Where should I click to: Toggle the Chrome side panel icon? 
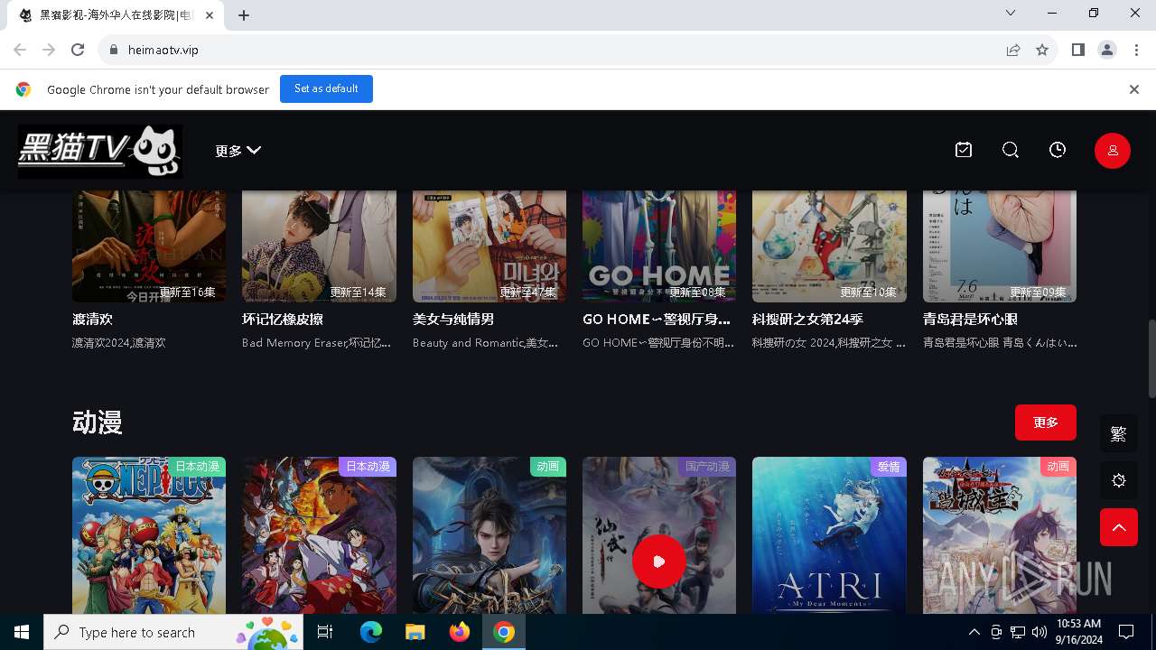click(x=1078, y=50)
